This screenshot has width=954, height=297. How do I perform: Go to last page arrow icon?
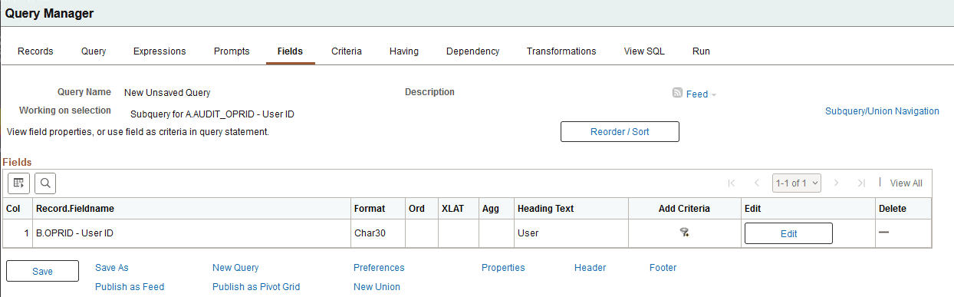click(861, 183)
